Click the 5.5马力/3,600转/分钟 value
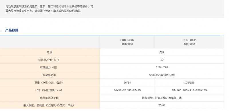Image resolution: width=229 pixels, height=111 pixels. pos(162,75)
